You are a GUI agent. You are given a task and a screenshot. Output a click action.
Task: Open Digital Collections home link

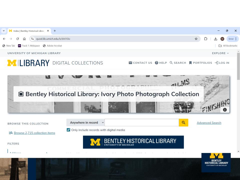78,63
